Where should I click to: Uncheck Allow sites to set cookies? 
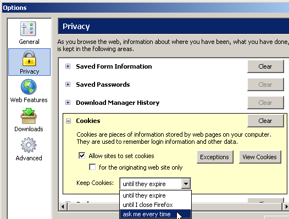[x=82, y=156]
